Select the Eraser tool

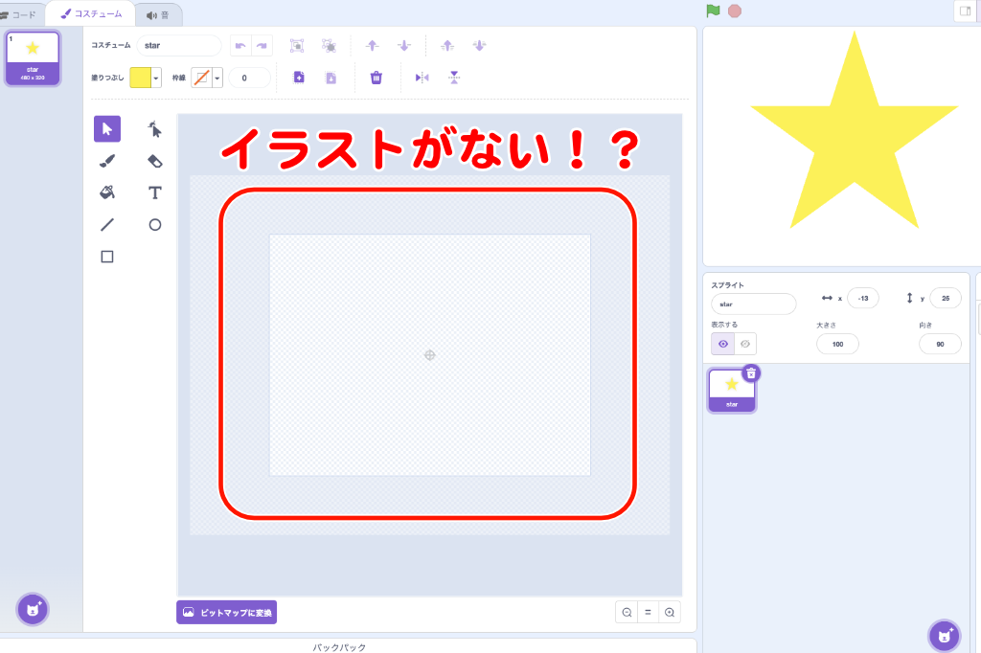click(x=155, y=161)
